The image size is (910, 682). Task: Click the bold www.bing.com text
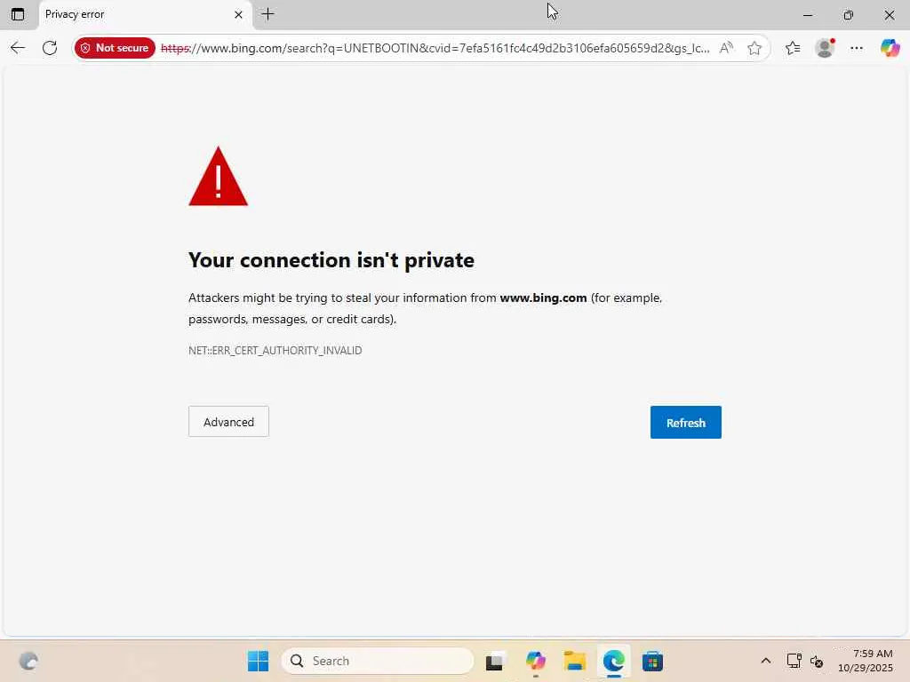[x=543, y=297]
